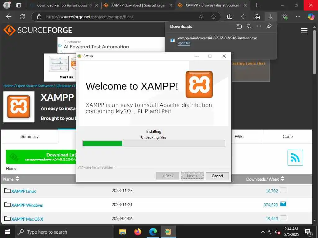The height and width of the screenshot is (238, 318).
Task: Click the Home breadcrumb link
Action: [8, 86]
